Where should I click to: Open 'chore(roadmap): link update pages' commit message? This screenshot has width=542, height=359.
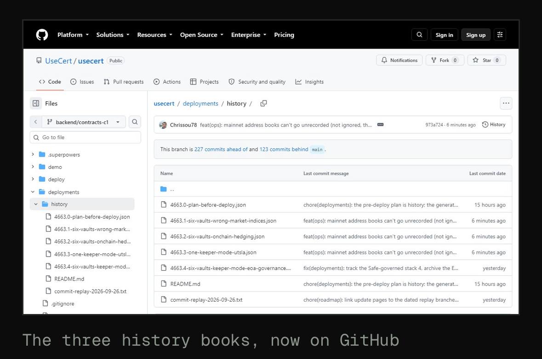point(381,300)
